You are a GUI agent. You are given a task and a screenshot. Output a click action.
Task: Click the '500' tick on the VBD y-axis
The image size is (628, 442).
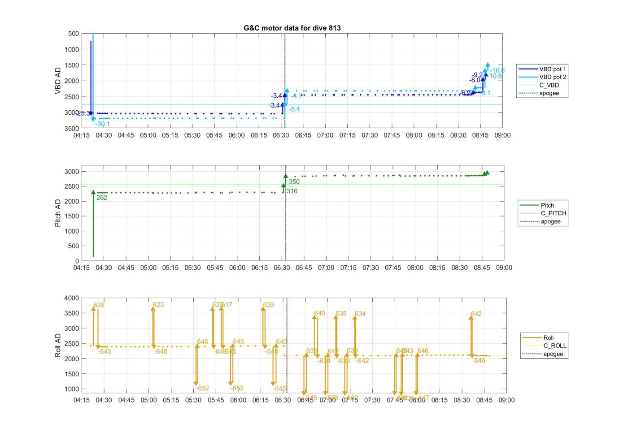[x=74, y=34]
